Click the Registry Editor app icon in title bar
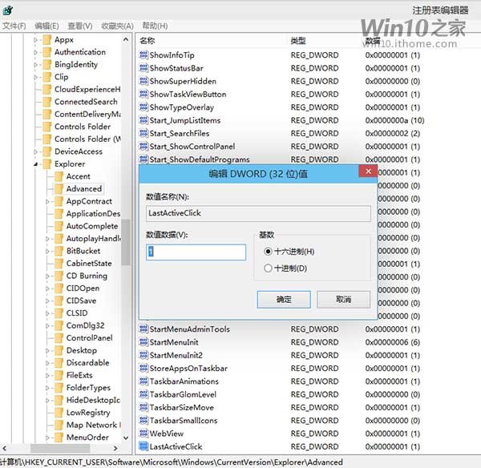The image size is (481, 468). point(8,10)
